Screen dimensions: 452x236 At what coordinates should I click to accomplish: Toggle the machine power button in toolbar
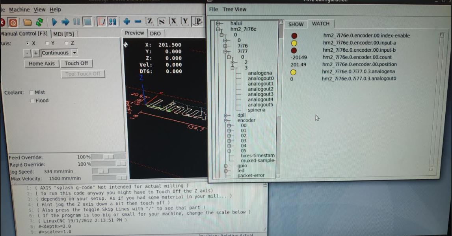pos(13,22)
